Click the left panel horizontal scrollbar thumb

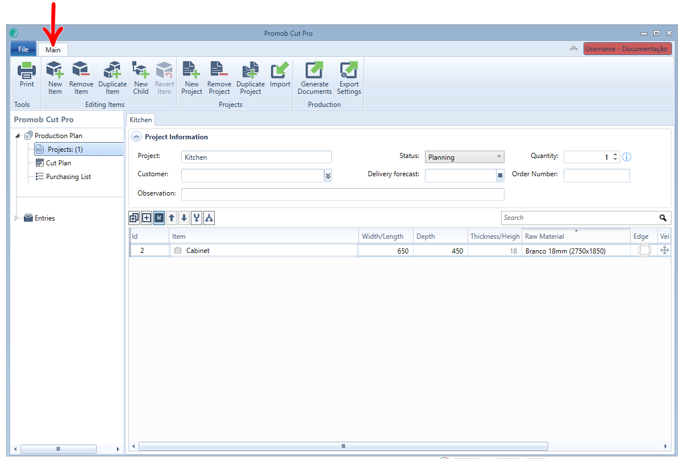[x=57, y=449]
